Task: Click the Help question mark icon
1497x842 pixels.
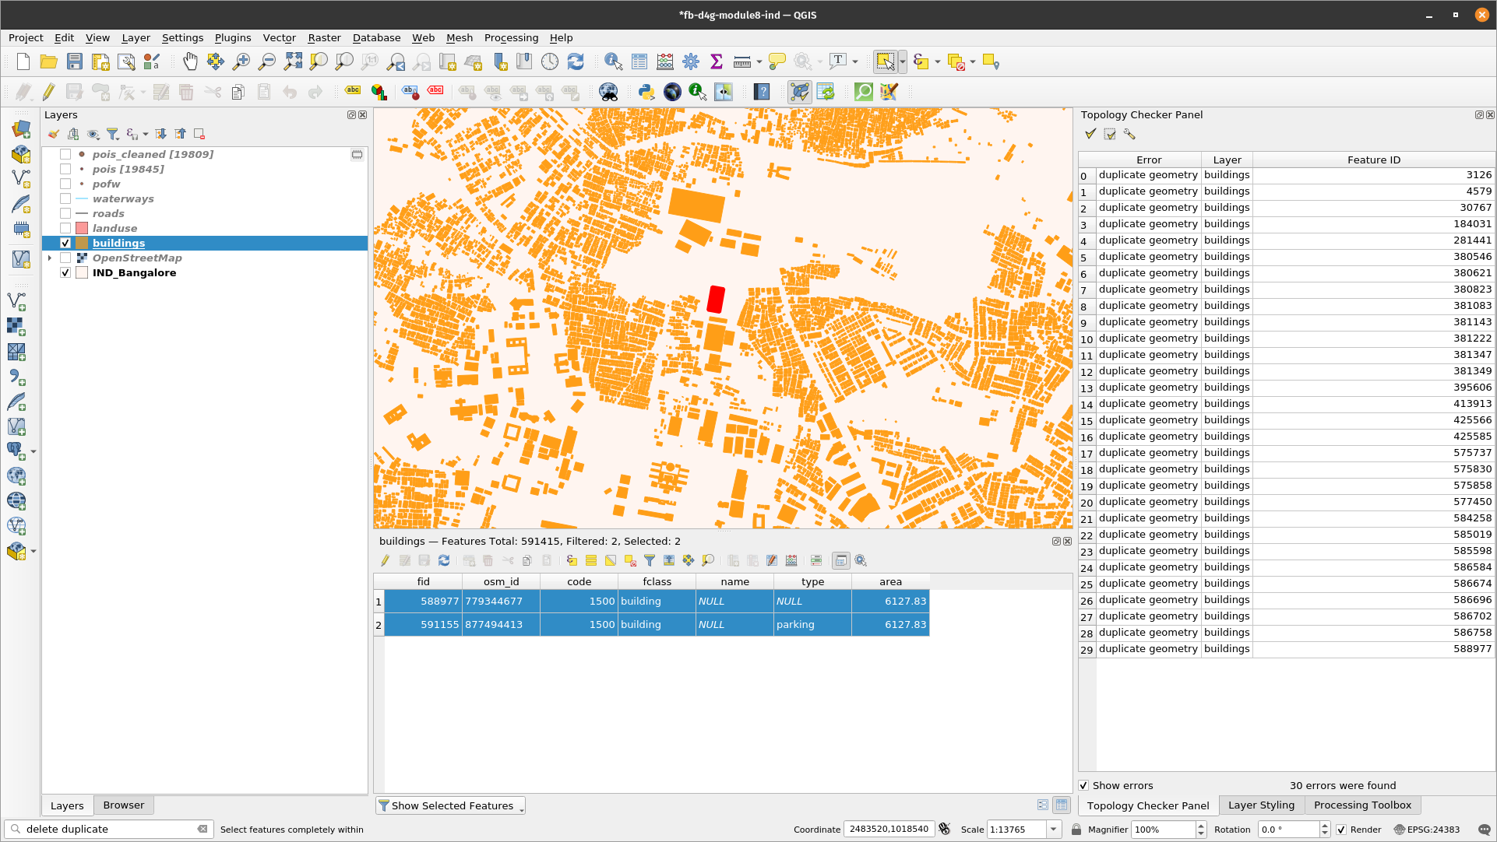Action: tap(762, 93)
